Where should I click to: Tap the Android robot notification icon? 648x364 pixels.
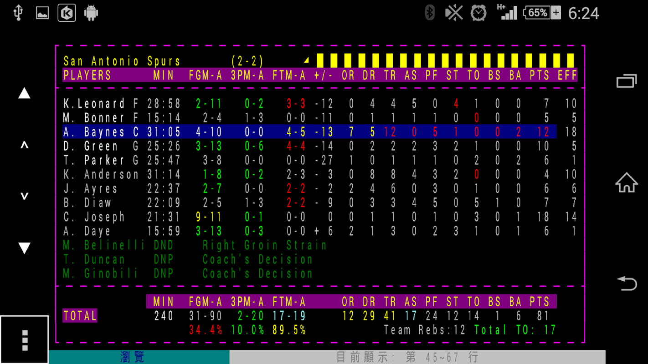coord(91,13)
